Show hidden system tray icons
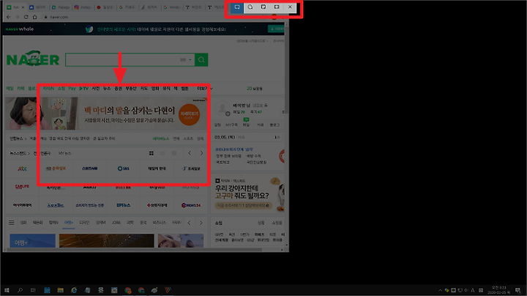Screen dimensions: 527x296 click(440, 290)
